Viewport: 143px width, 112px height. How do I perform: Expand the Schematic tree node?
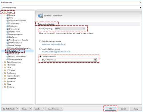pos(3,65)
